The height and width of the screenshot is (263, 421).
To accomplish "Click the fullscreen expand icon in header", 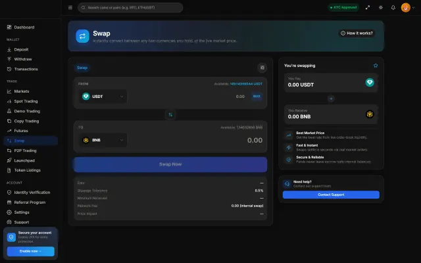I will (368, 7).
